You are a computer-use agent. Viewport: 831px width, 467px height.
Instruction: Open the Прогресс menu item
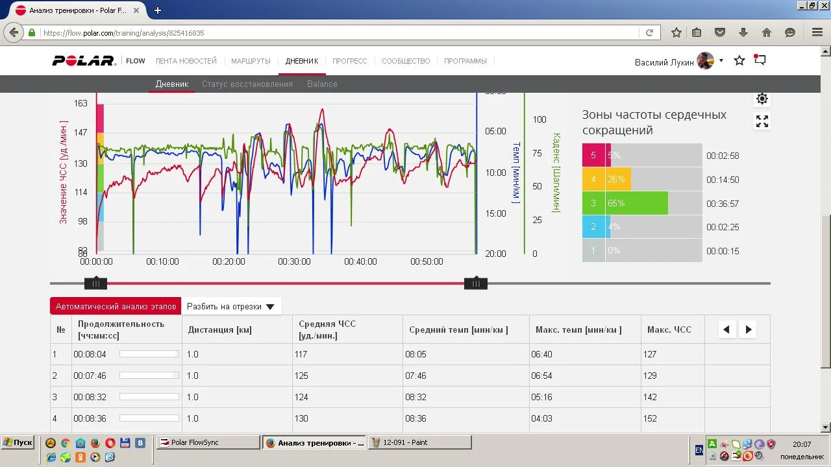(x=349, y=61)
